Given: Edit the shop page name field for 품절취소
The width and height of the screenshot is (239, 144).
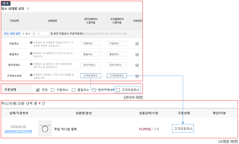Looking at the screenshot, I should coord(117,54).
